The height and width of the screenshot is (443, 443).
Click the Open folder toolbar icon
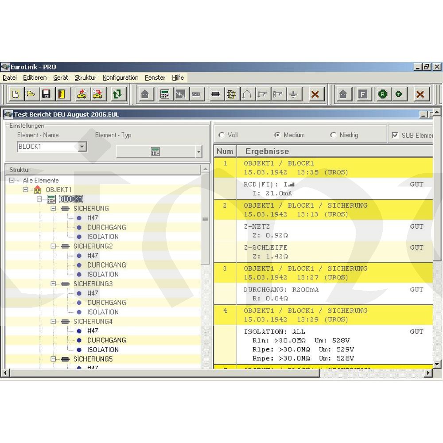click(x=31, y=94)
